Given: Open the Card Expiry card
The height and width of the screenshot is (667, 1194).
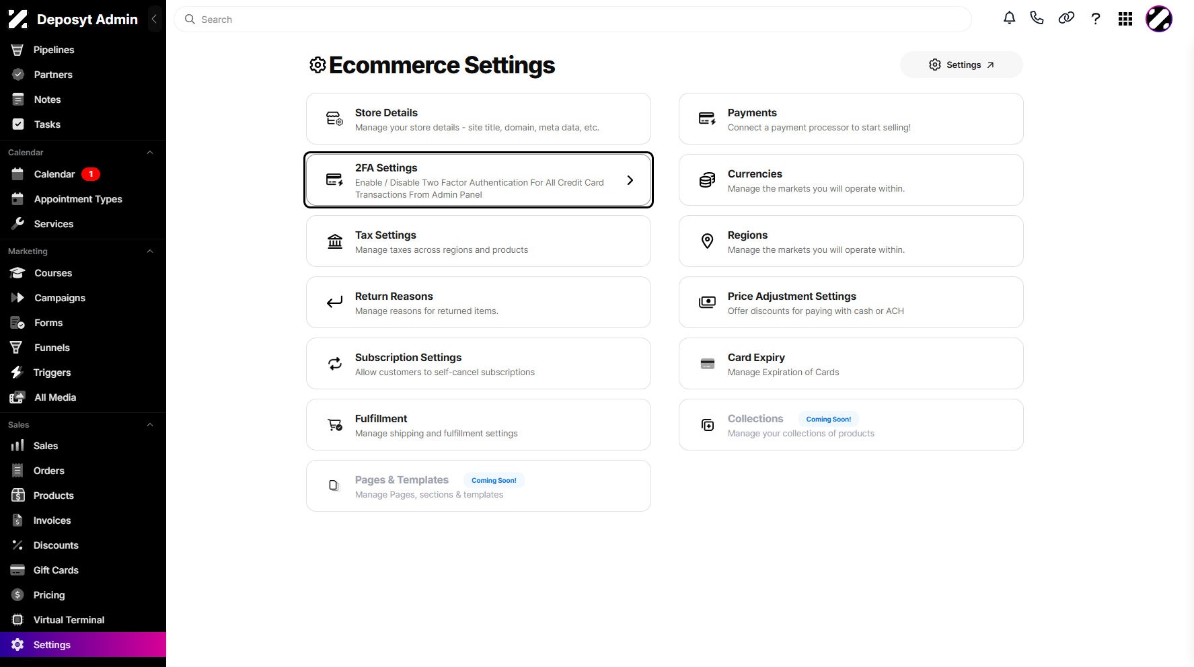Looking at the screenshot, I should (x=851, y=364).
